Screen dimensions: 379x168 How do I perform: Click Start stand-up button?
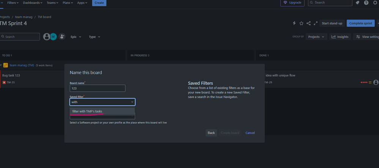coord(332,23)
